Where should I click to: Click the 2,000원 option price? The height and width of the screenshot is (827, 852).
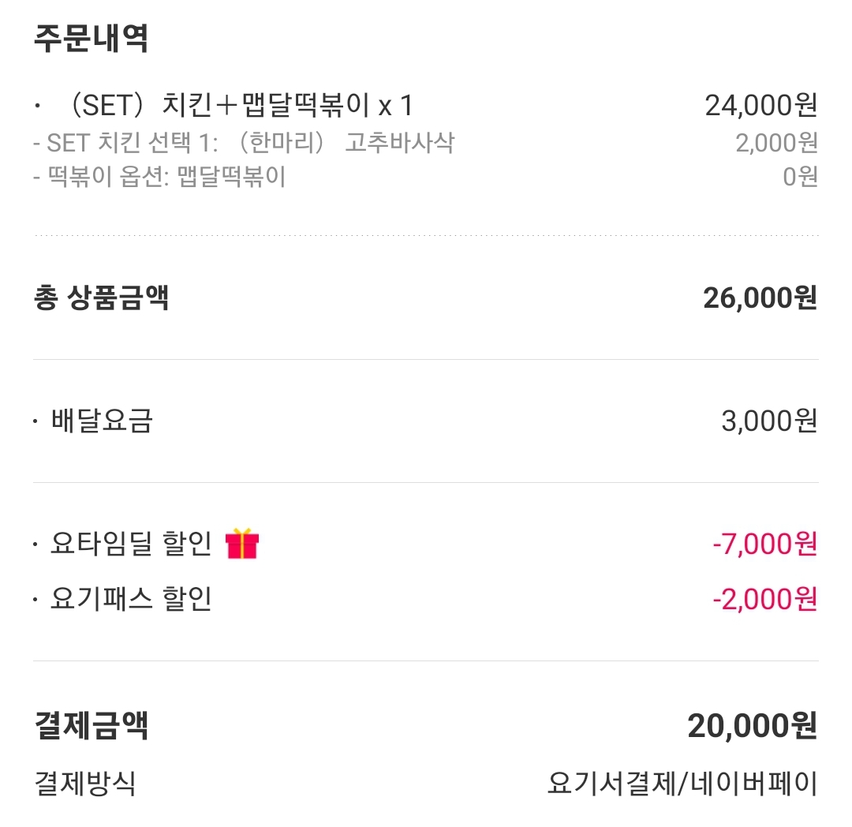[x=776, y=143]
